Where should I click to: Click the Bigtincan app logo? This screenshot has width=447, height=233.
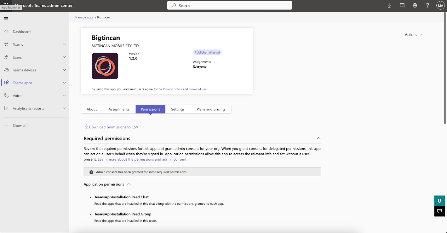coord(105,66)
